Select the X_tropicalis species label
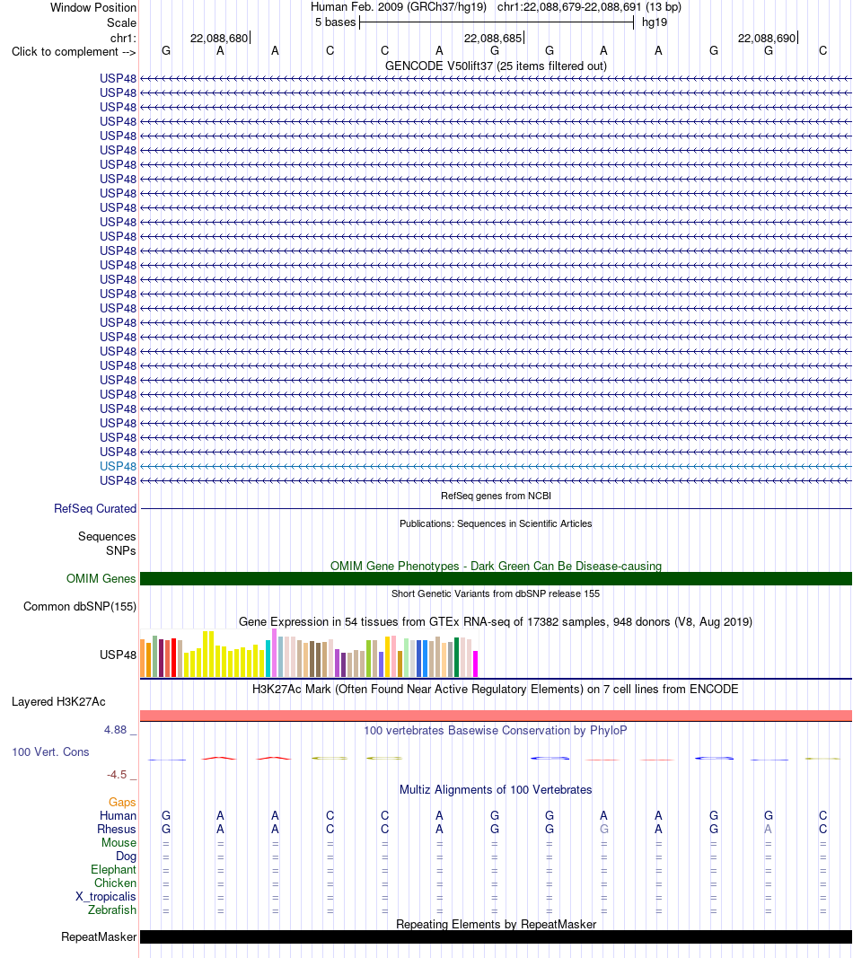The height and width of the screenshot is (958, 853). (x=105, y=896)
